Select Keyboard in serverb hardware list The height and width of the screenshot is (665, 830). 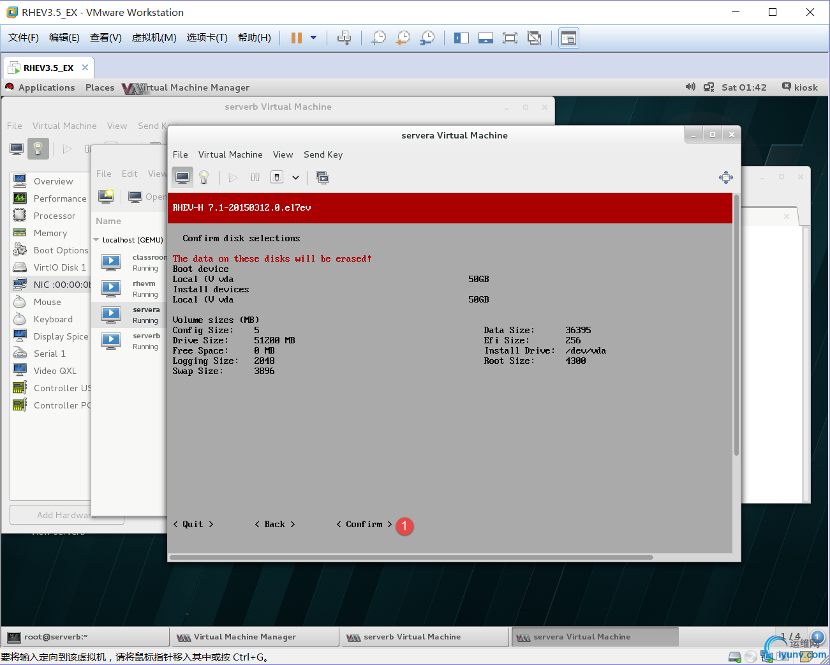pos(51,319)
